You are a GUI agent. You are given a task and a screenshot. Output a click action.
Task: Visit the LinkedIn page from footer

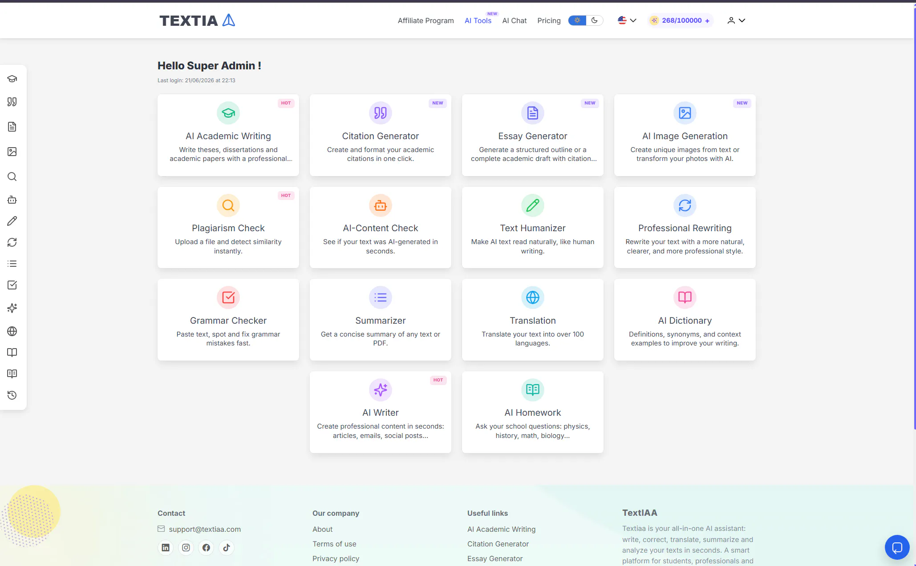coord(166,548)
